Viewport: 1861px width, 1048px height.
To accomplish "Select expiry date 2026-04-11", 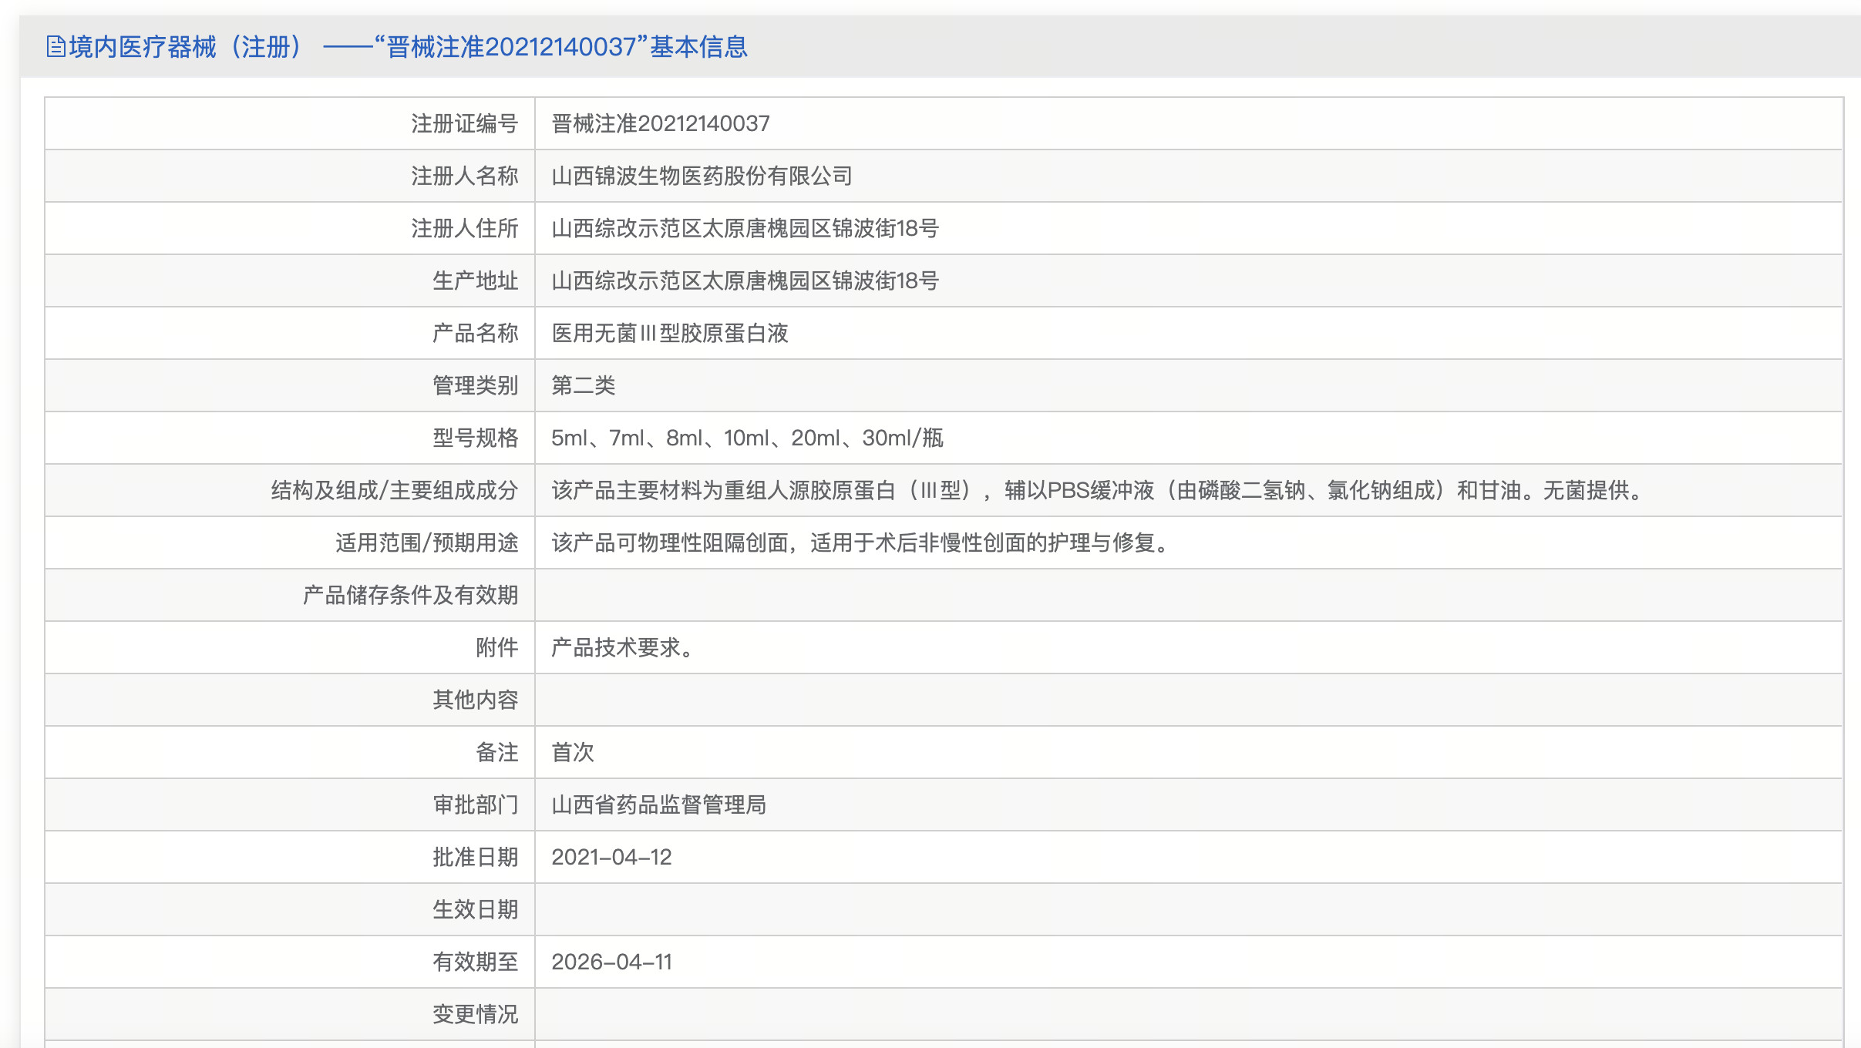I will (x=611, y=962).
